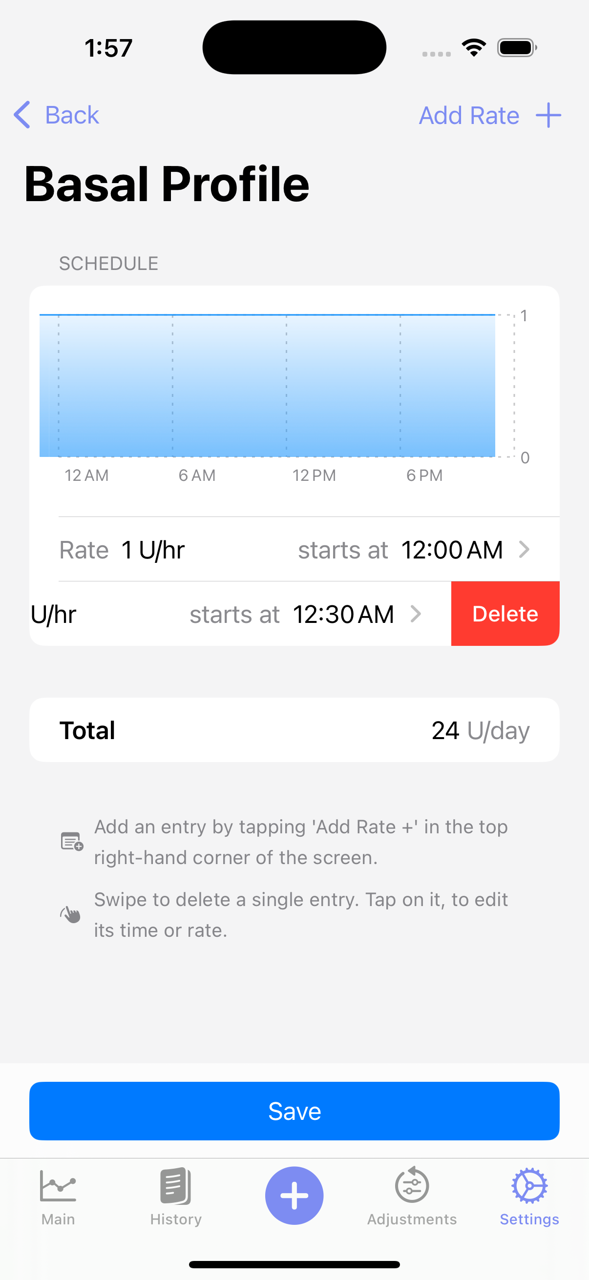Tap the 12:30 AM start time
Viewport: 589px width, 1280px height.
tap(343, 615)
